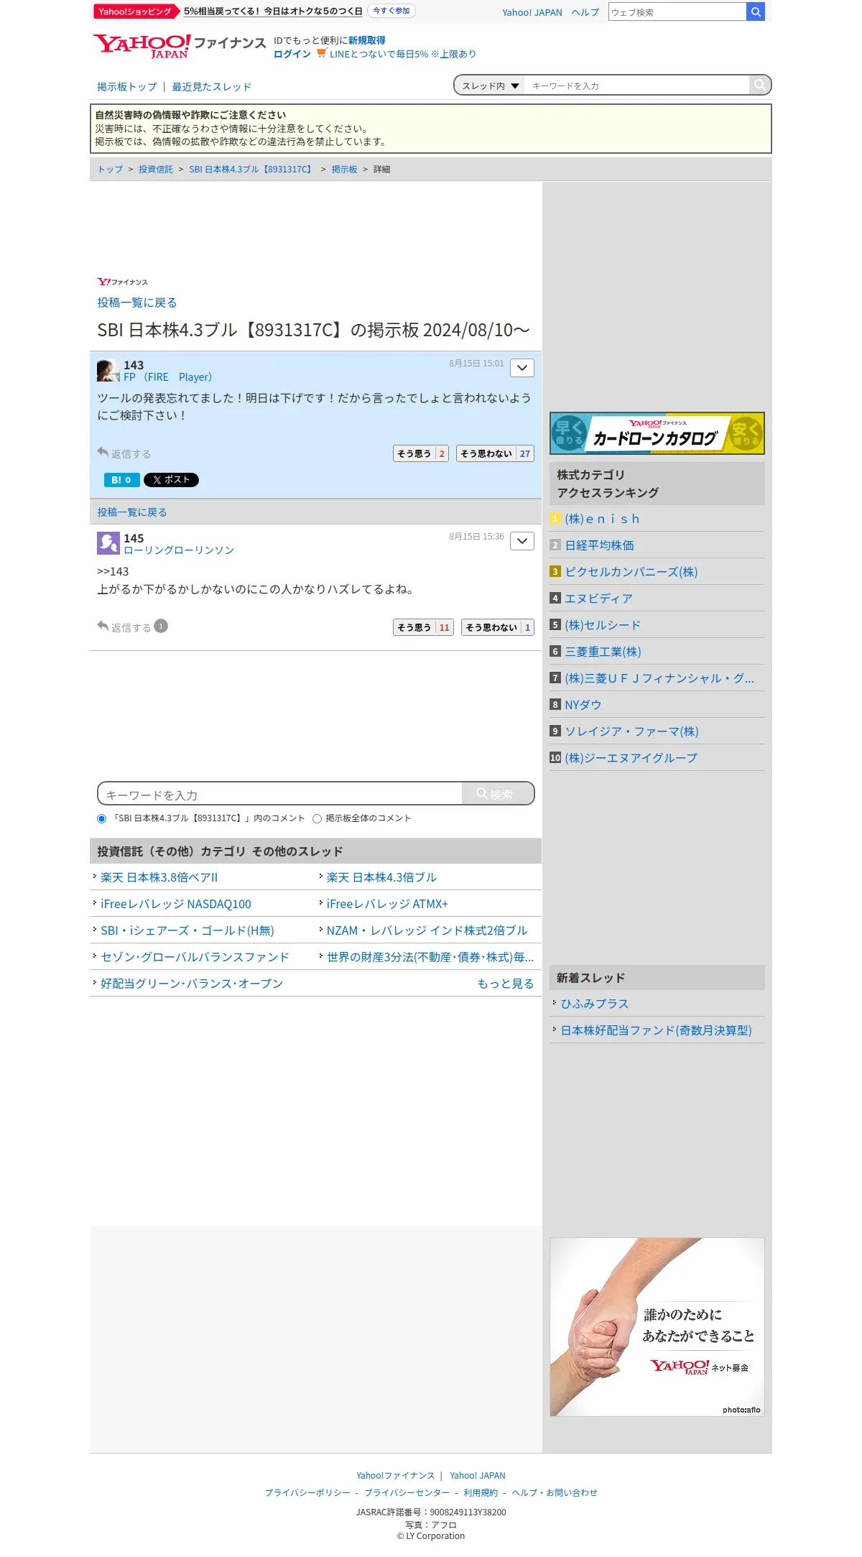Click the ヘルプ link in header
The height and width of the screenshot is (1557, 862).
585,12
